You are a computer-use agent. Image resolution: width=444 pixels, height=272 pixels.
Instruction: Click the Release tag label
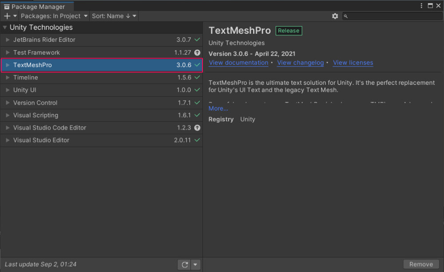pos(289,31)
